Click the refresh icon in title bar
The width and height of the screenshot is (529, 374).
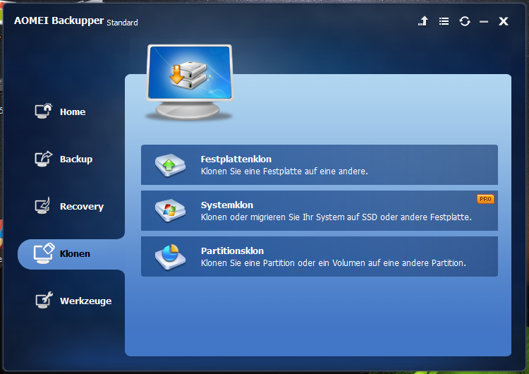tap(465, 21)
